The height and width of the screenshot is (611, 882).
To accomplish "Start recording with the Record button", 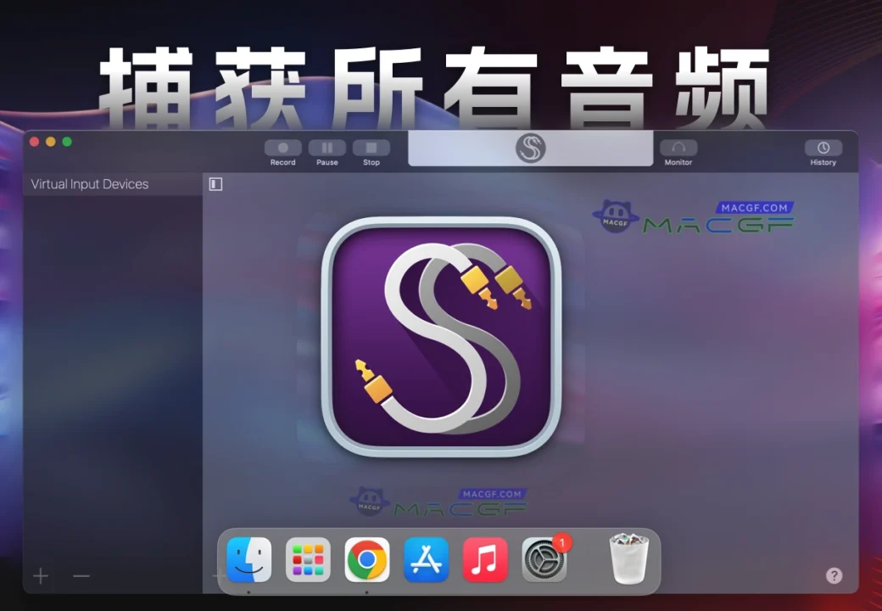I will (282, 149).
